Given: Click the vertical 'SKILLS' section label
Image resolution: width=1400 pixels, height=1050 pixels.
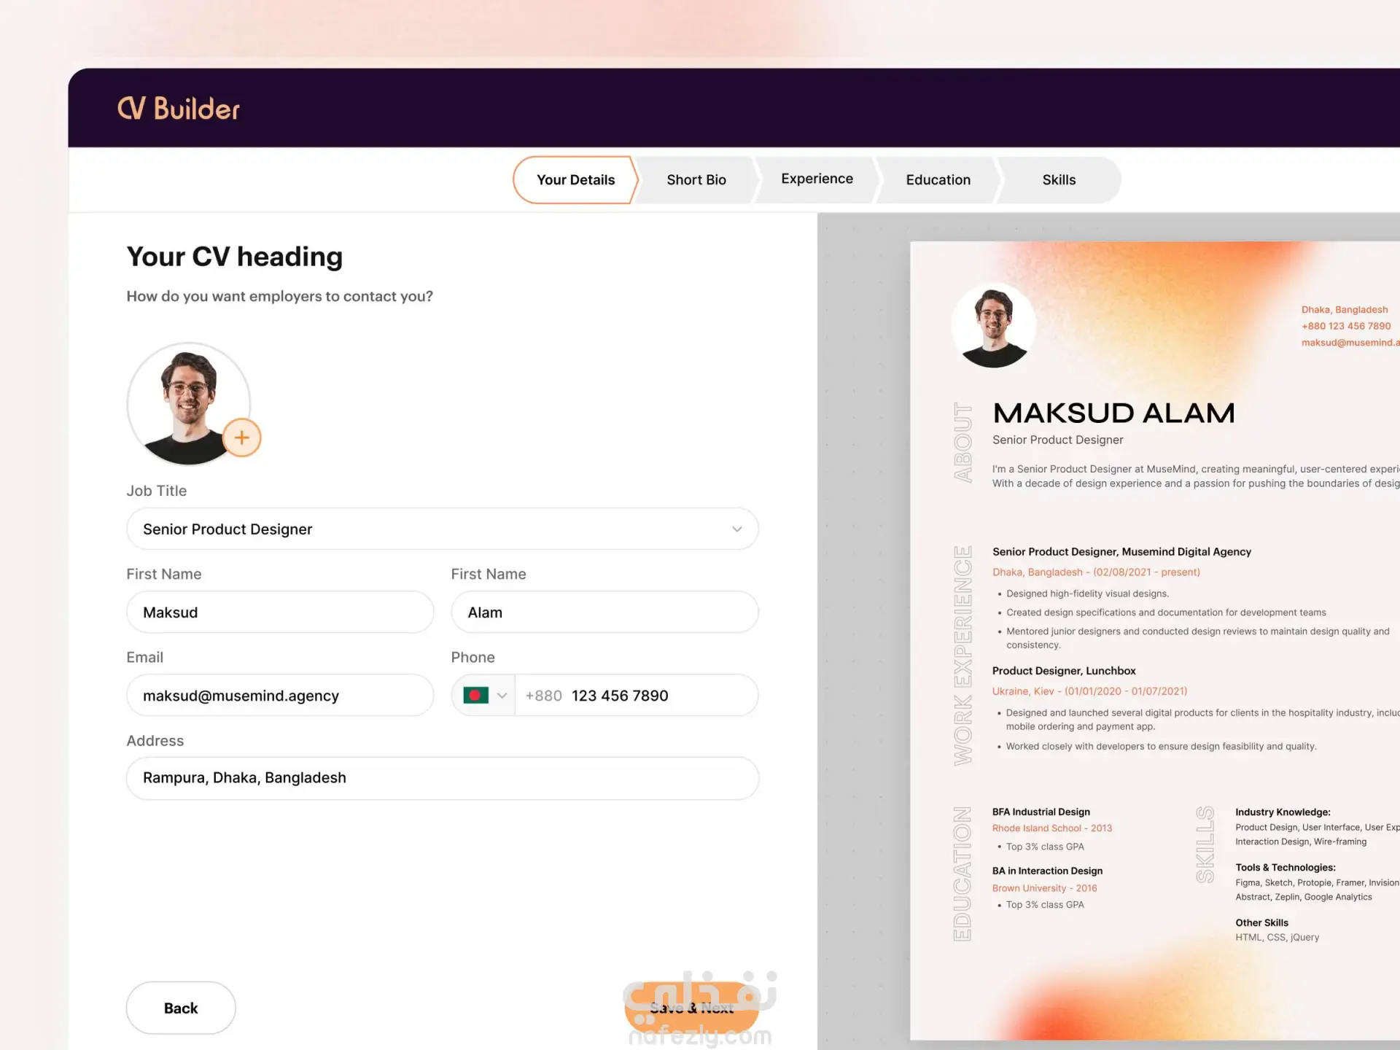Looking at the screenshot, I should pyautogui.click(x=1205, y=844).
